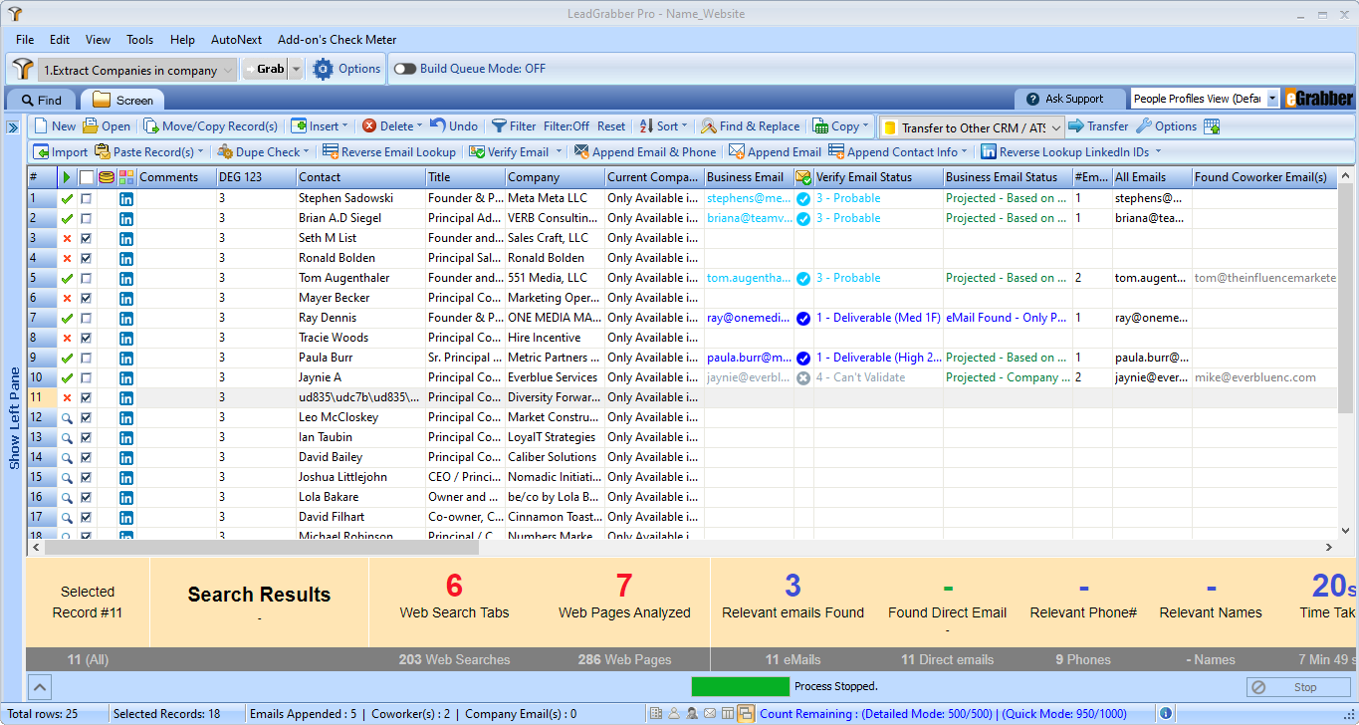Expand Paste Record(s) dropdown
Viewport: 1359px width, 725px height.
coord(200,152)
